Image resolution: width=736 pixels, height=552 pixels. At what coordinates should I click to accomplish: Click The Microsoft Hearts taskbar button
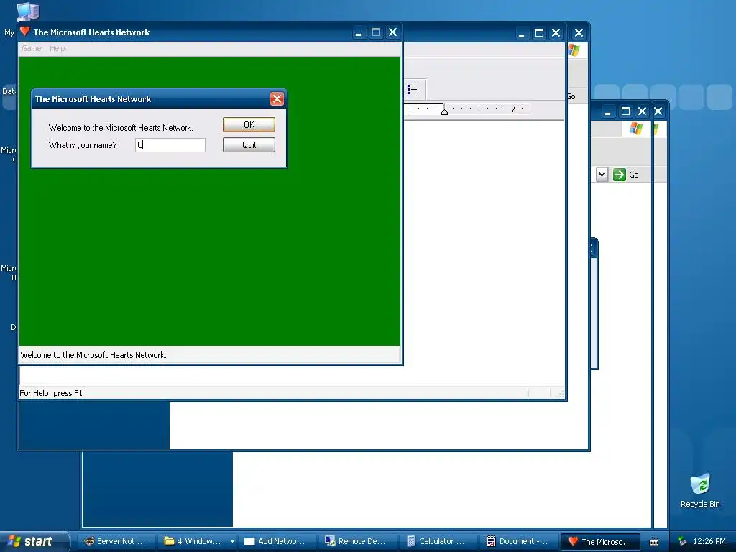tap(602, 541)
